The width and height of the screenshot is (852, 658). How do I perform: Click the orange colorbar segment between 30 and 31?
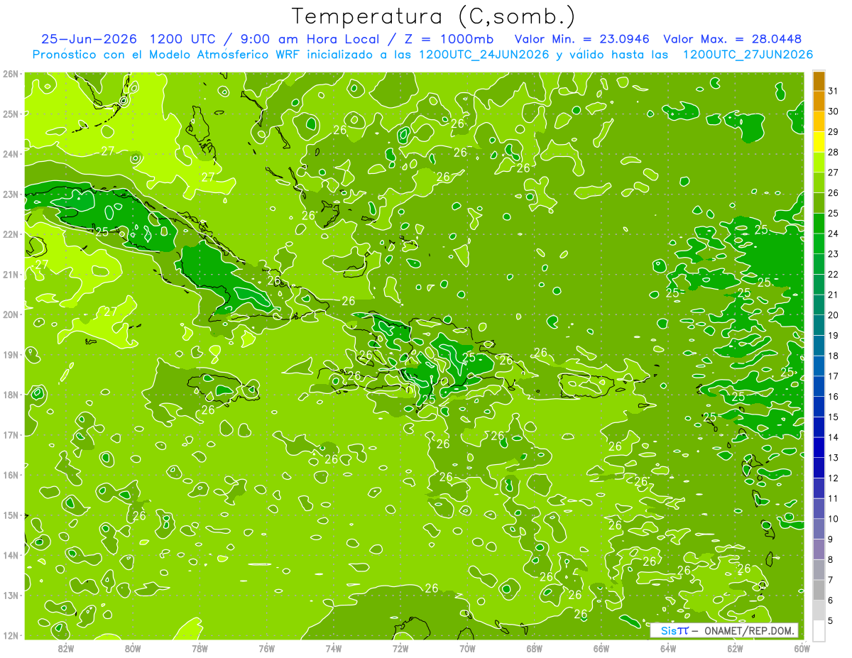819,101
